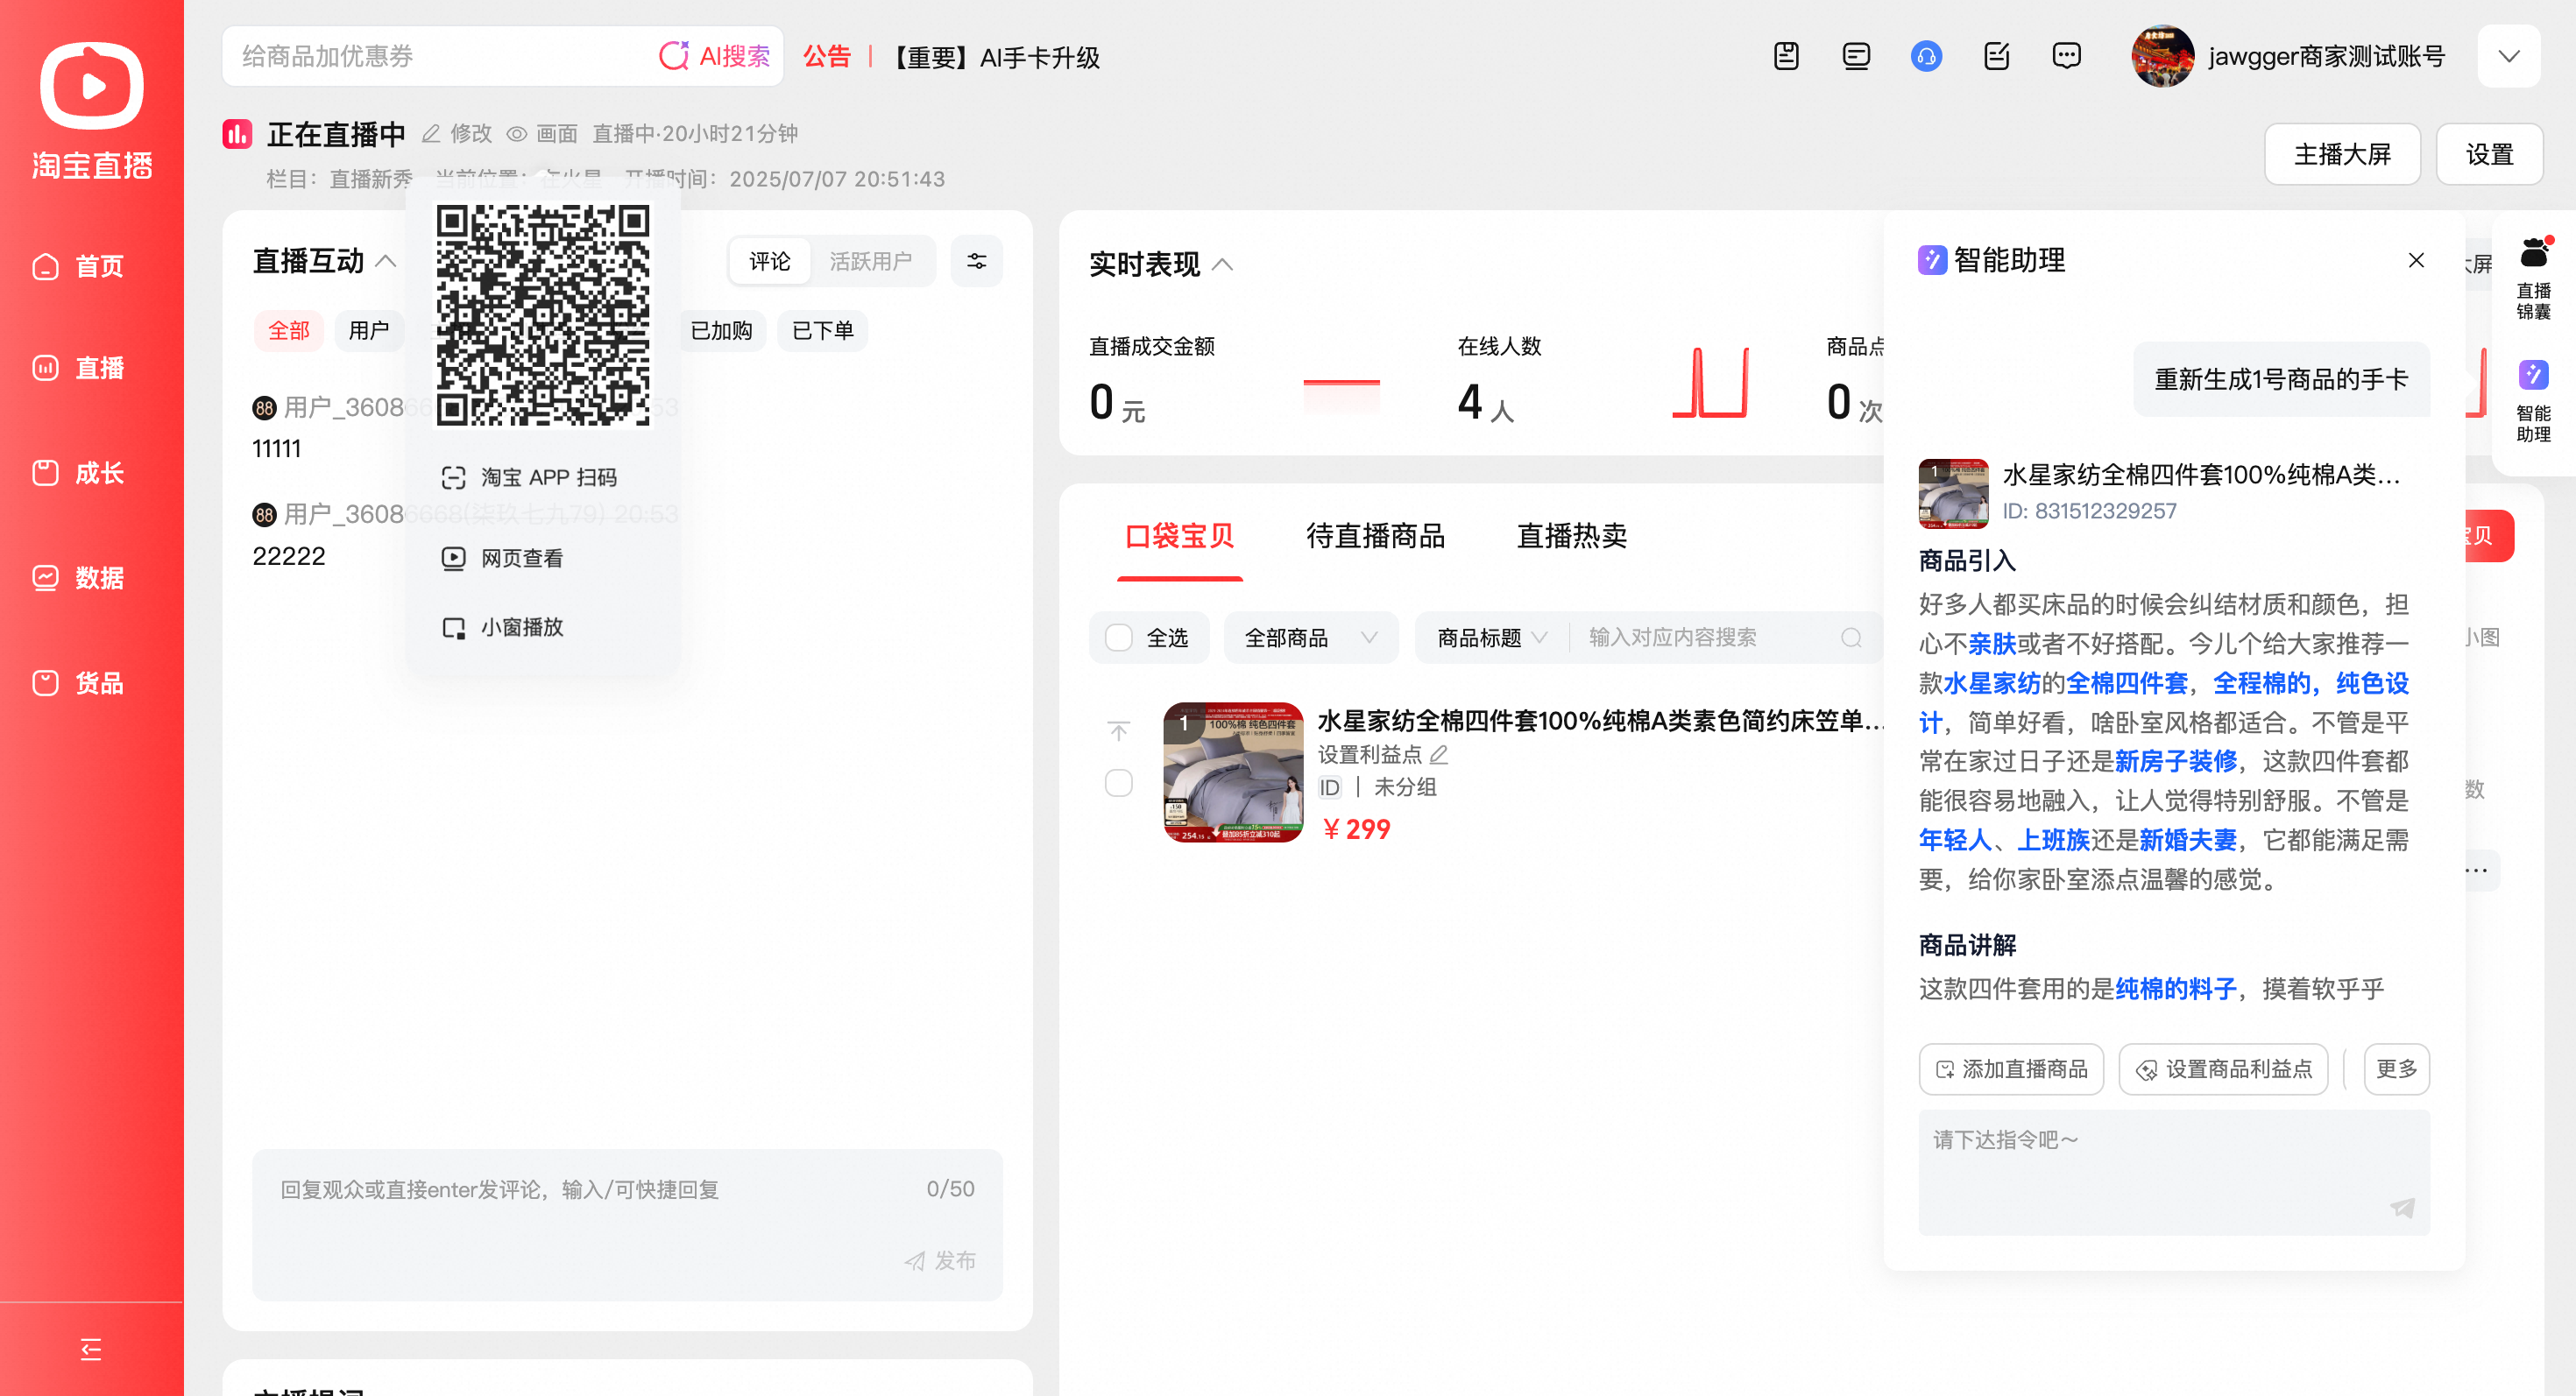The image size is (2576, 1396).
Task: Open the 全部商品 dropdown
Action: pyautogui.click(x=1311, y=638)
